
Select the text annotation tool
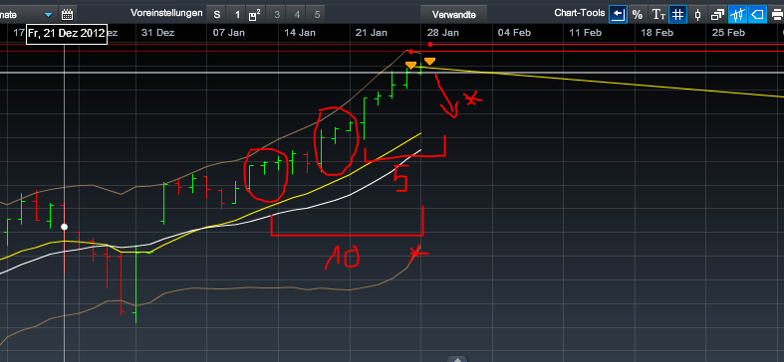click(x=658, y=15)
